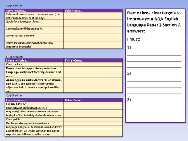188x141 pixels.
Task: Click the first writing line under target 3)
Action: coord(154,108)
